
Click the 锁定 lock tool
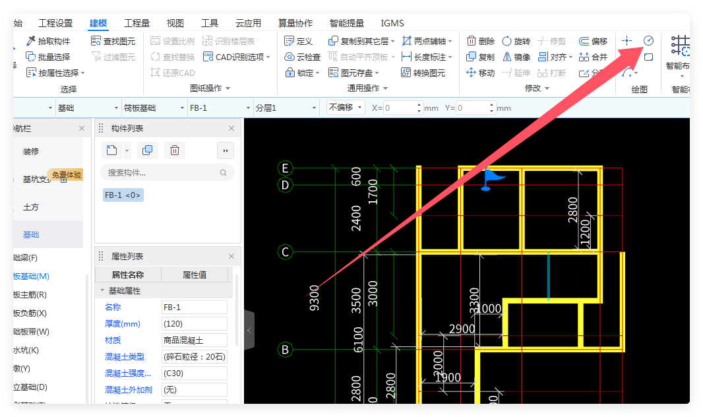click(302, 73)
